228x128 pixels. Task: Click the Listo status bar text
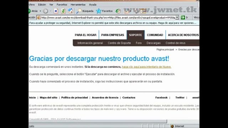[x=32, y=126]
